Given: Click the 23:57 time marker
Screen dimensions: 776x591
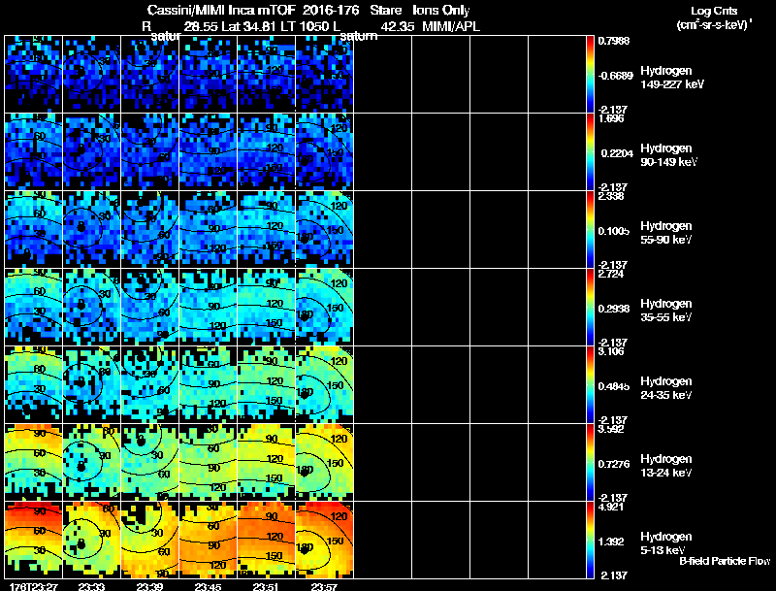Looking at the screenshot, I should coord(324,586).
